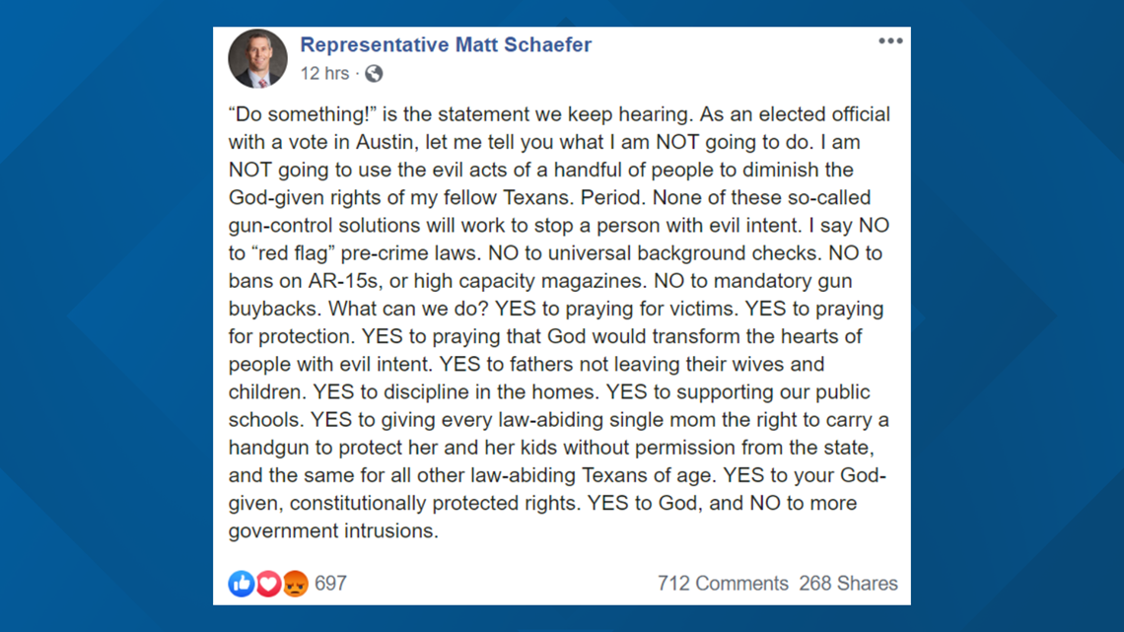
Task: Click the 697 reaction count
Action: pos(332,584)
